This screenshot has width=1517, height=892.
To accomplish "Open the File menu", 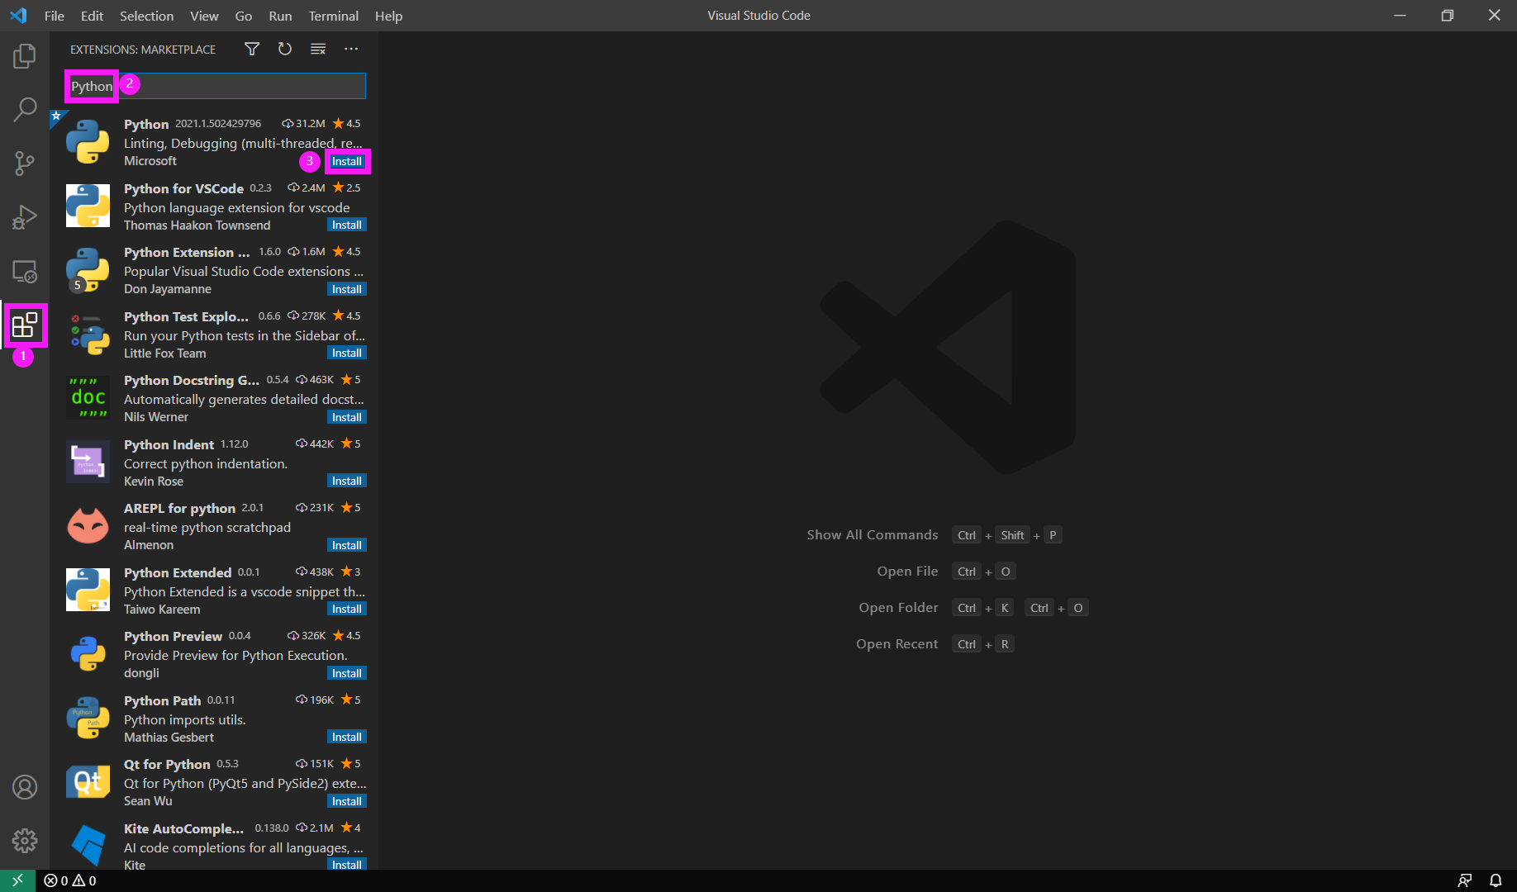I will coord(55,16).
